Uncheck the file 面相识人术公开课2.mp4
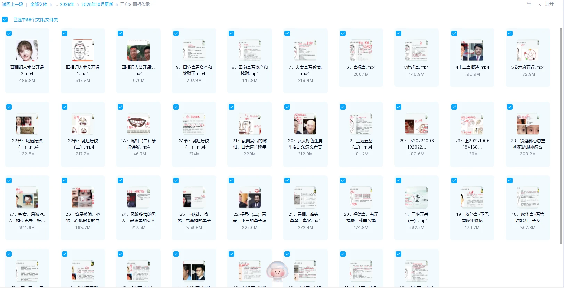This screenshot has height=288, width=564. [x=9, y=33]
